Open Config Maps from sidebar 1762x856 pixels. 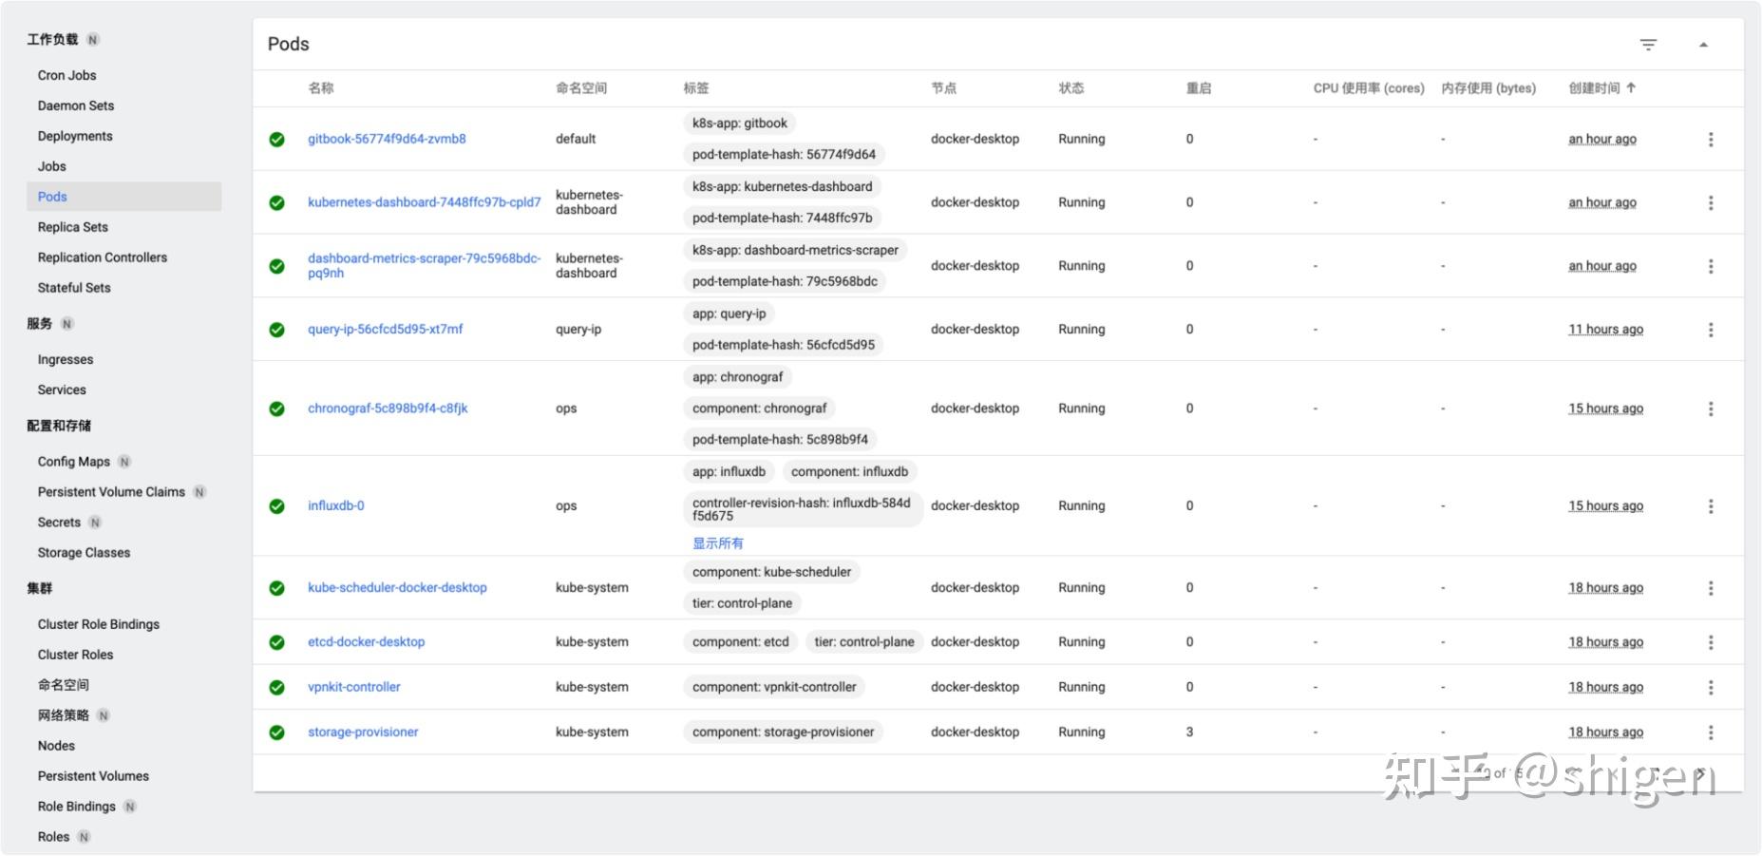tap(74, 462)
